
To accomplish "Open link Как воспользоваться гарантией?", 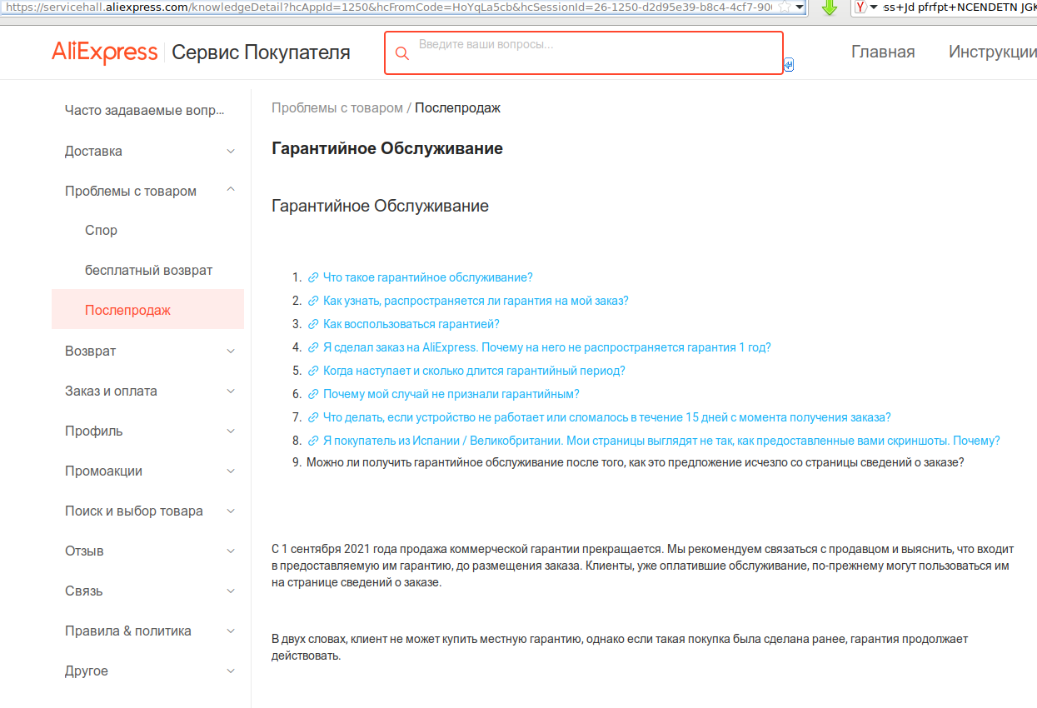I will pyautogui.click(x=411, y=324).
